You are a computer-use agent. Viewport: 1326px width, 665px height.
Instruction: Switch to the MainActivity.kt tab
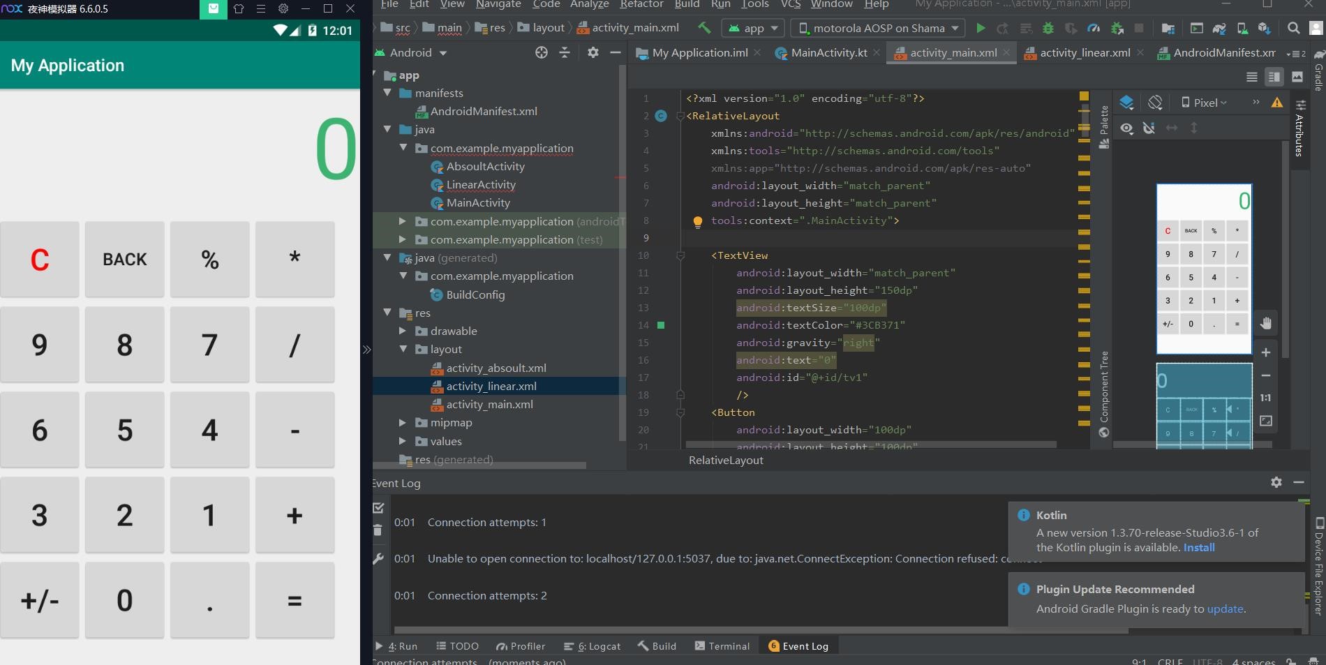pos(828,52)
